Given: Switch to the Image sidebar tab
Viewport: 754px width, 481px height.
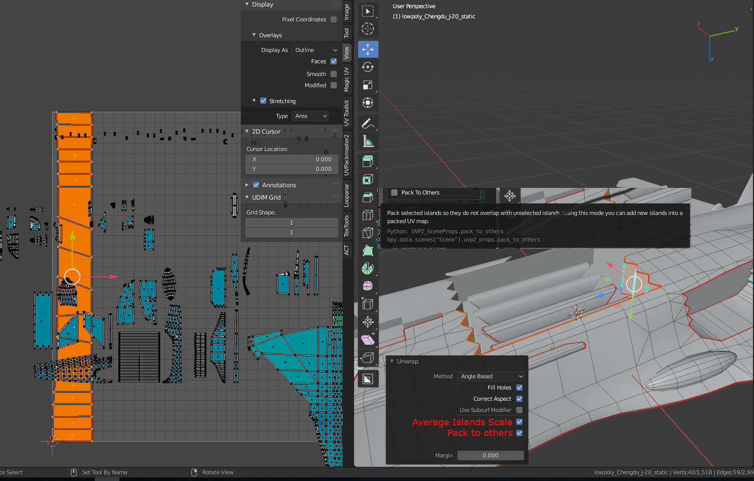Looking at the screenshot, I should pos(347,12).
